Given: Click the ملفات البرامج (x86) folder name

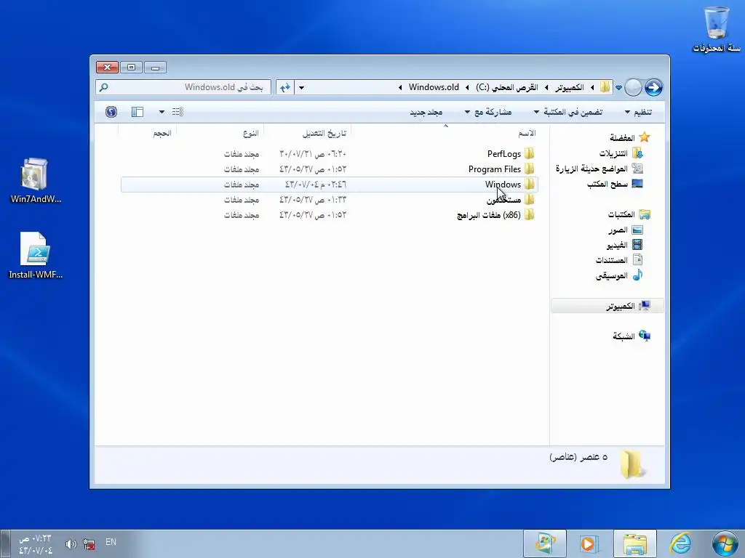Looking at the screenshot, I should 489,215.
